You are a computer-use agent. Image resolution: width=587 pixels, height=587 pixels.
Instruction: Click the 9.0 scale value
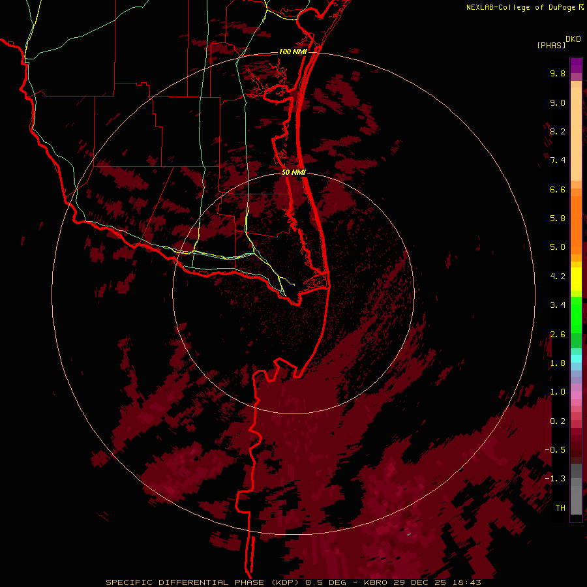coord(558,102)
